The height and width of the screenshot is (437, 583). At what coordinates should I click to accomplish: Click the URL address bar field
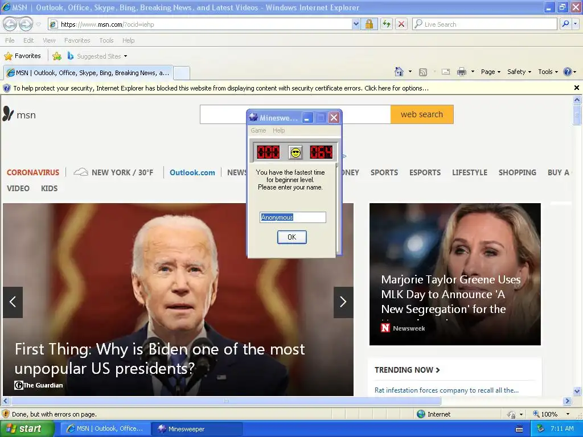201,24
